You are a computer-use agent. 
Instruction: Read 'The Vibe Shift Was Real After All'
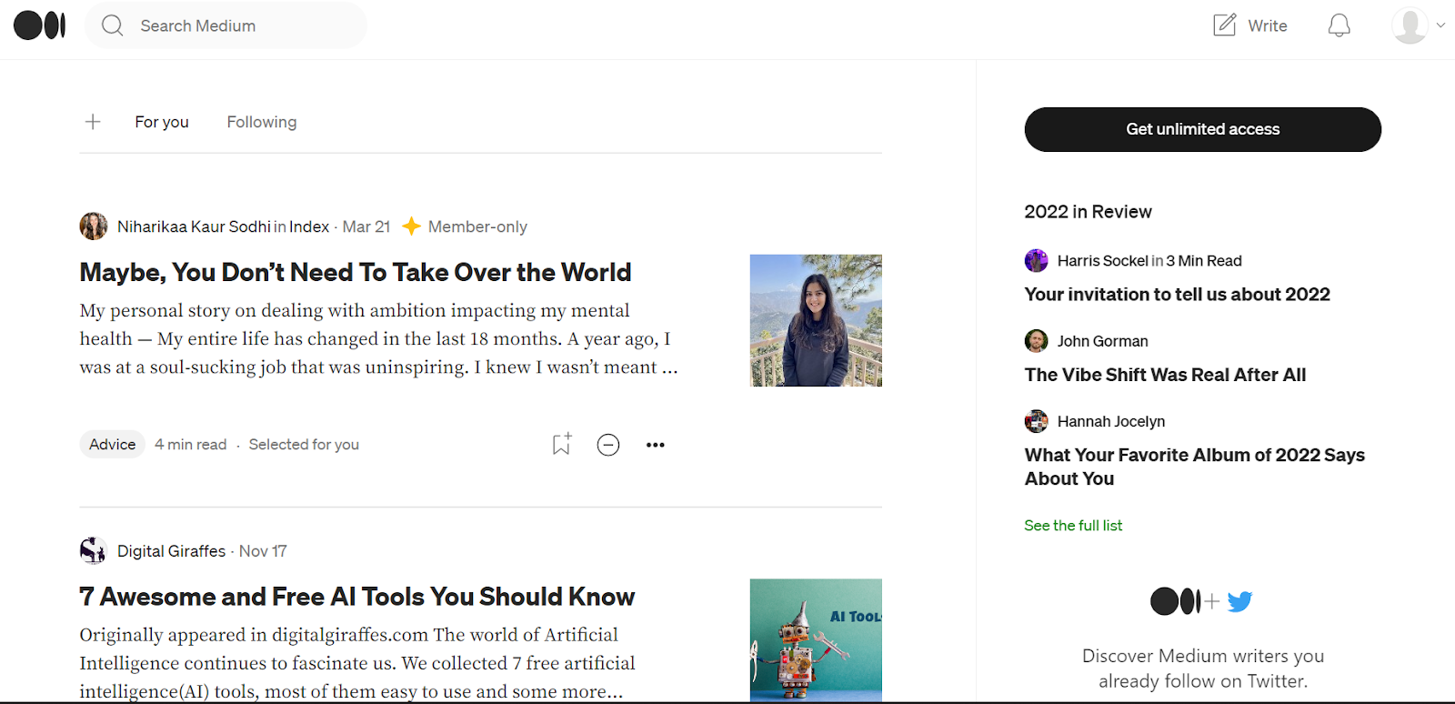point(1166,375)
